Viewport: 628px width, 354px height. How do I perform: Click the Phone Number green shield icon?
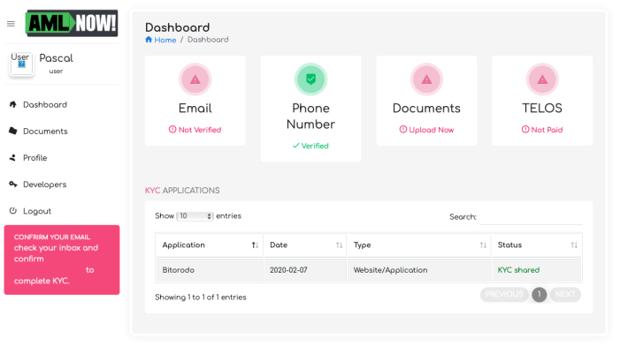coord(310,79)
